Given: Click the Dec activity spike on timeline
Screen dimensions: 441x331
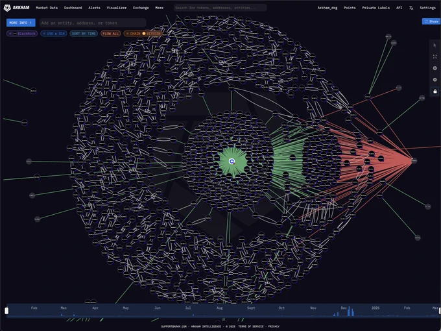Looking at the screenshot, I should click(350, 312).
